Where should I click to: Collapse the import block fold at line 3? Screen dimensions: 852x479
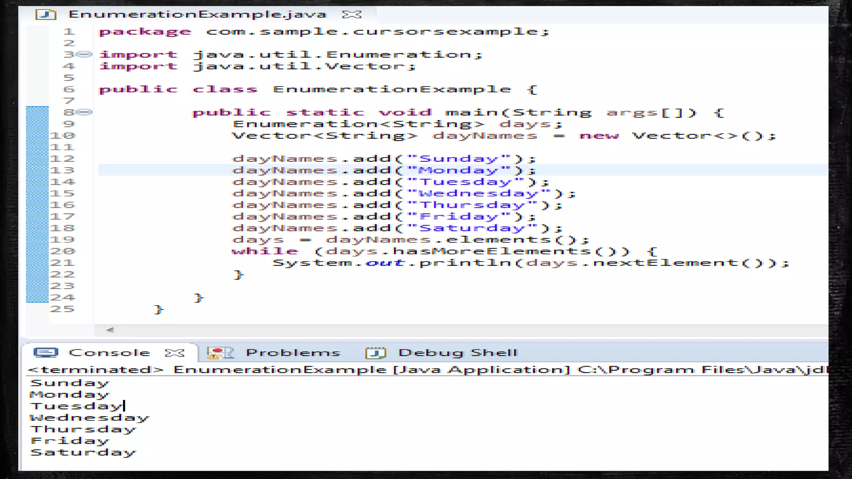[x=85, y=54]
